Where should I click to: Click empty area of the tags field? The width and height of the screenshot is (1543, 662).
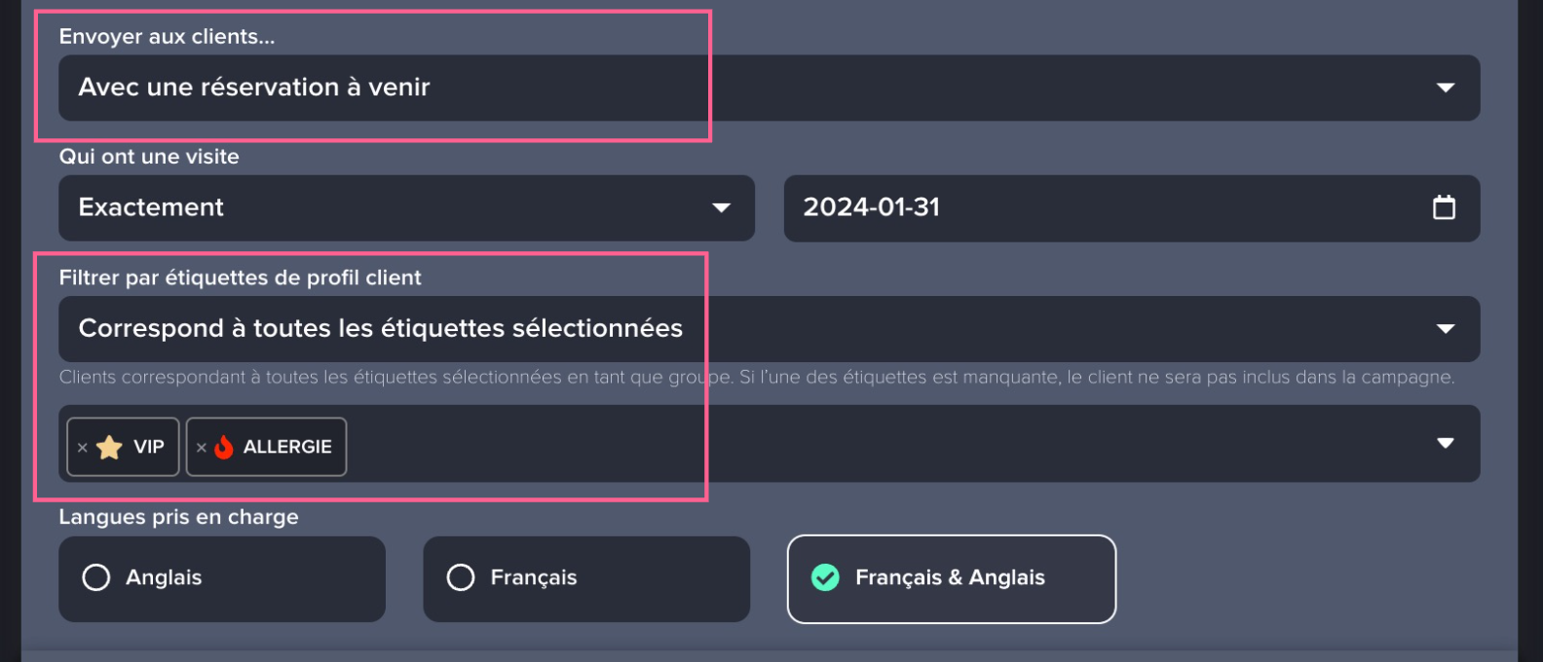pos(877,444)
